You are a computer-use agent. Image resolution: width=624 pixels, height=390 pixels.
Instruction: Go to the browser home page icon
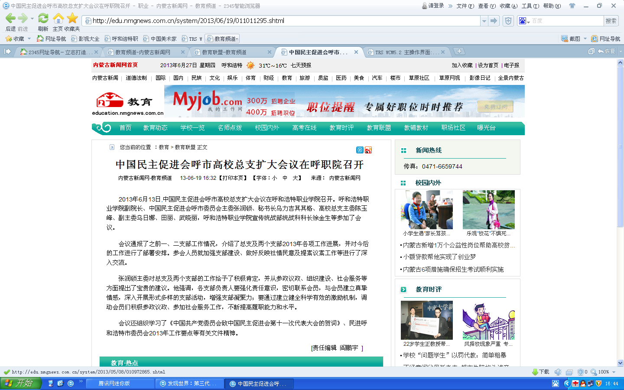(x=58, y=19)
